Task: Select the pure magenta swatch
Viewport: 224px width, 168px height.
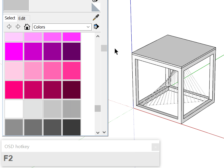Action: pyautogui.click(x=14, y=51)
